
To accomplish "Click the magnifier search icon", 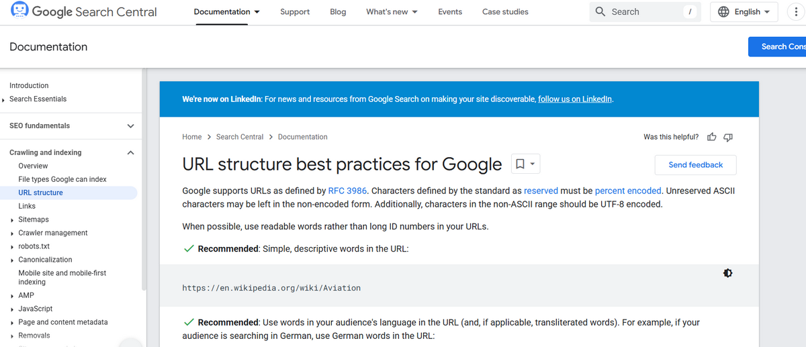I will click(x=600, y=12).
